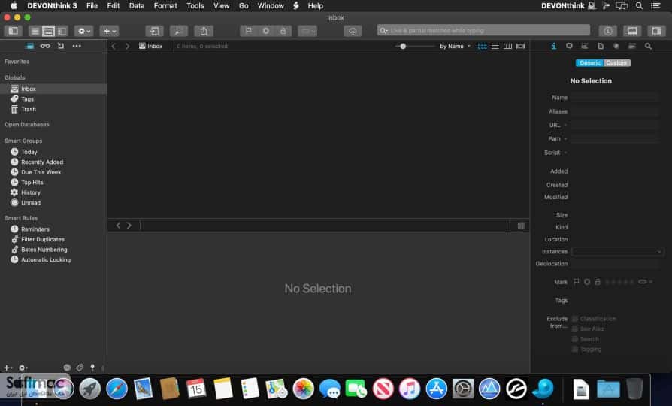The image size is (672, 406).
Task: Click the flag icon in the toolbar
Action: pyautogui.click(x=249, y=31)
